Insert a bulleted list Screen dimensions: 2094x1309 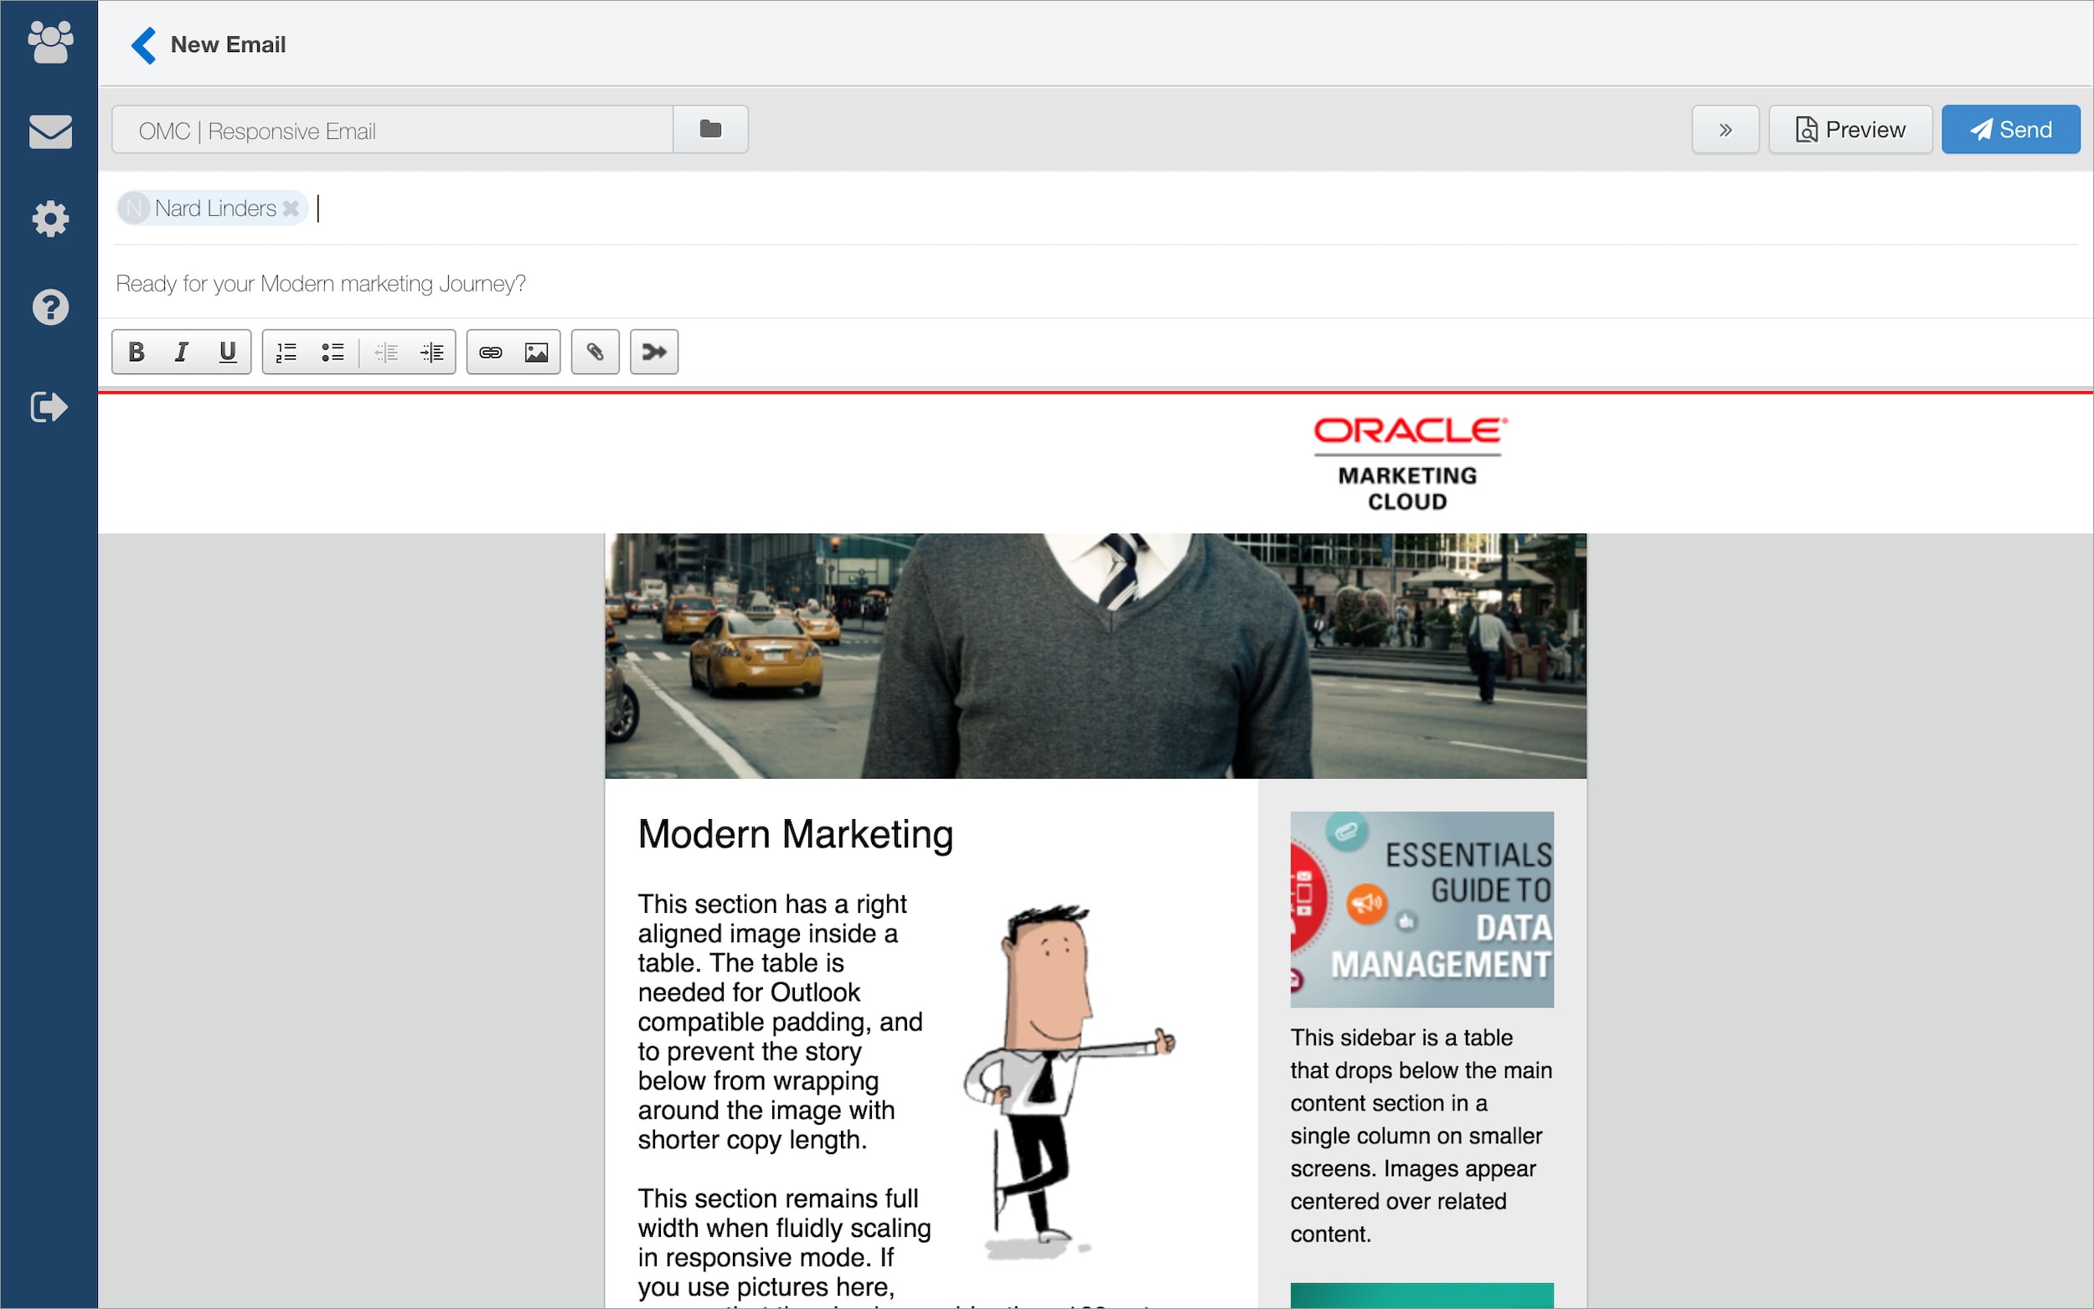[x=333, y=352]
